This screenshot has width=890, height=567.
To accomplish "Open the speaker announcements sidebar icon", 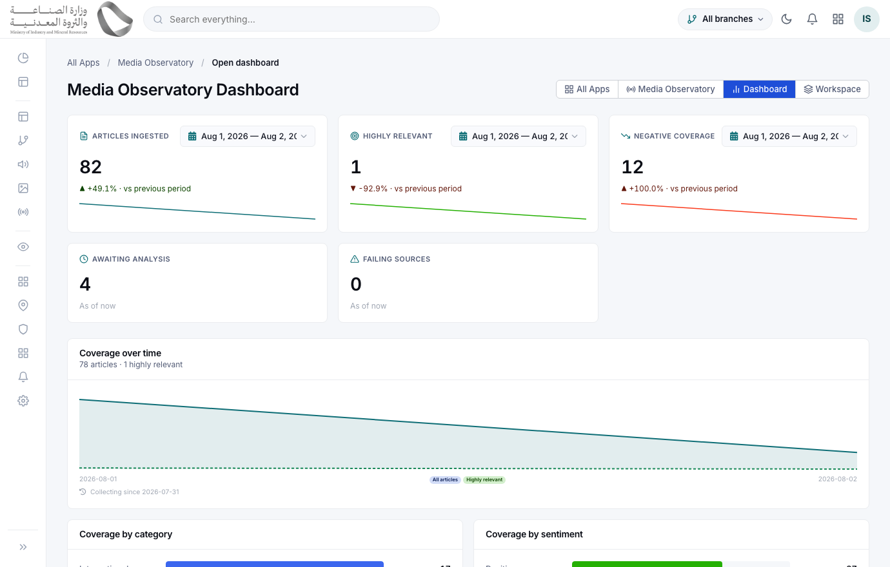I will [23, 164].
